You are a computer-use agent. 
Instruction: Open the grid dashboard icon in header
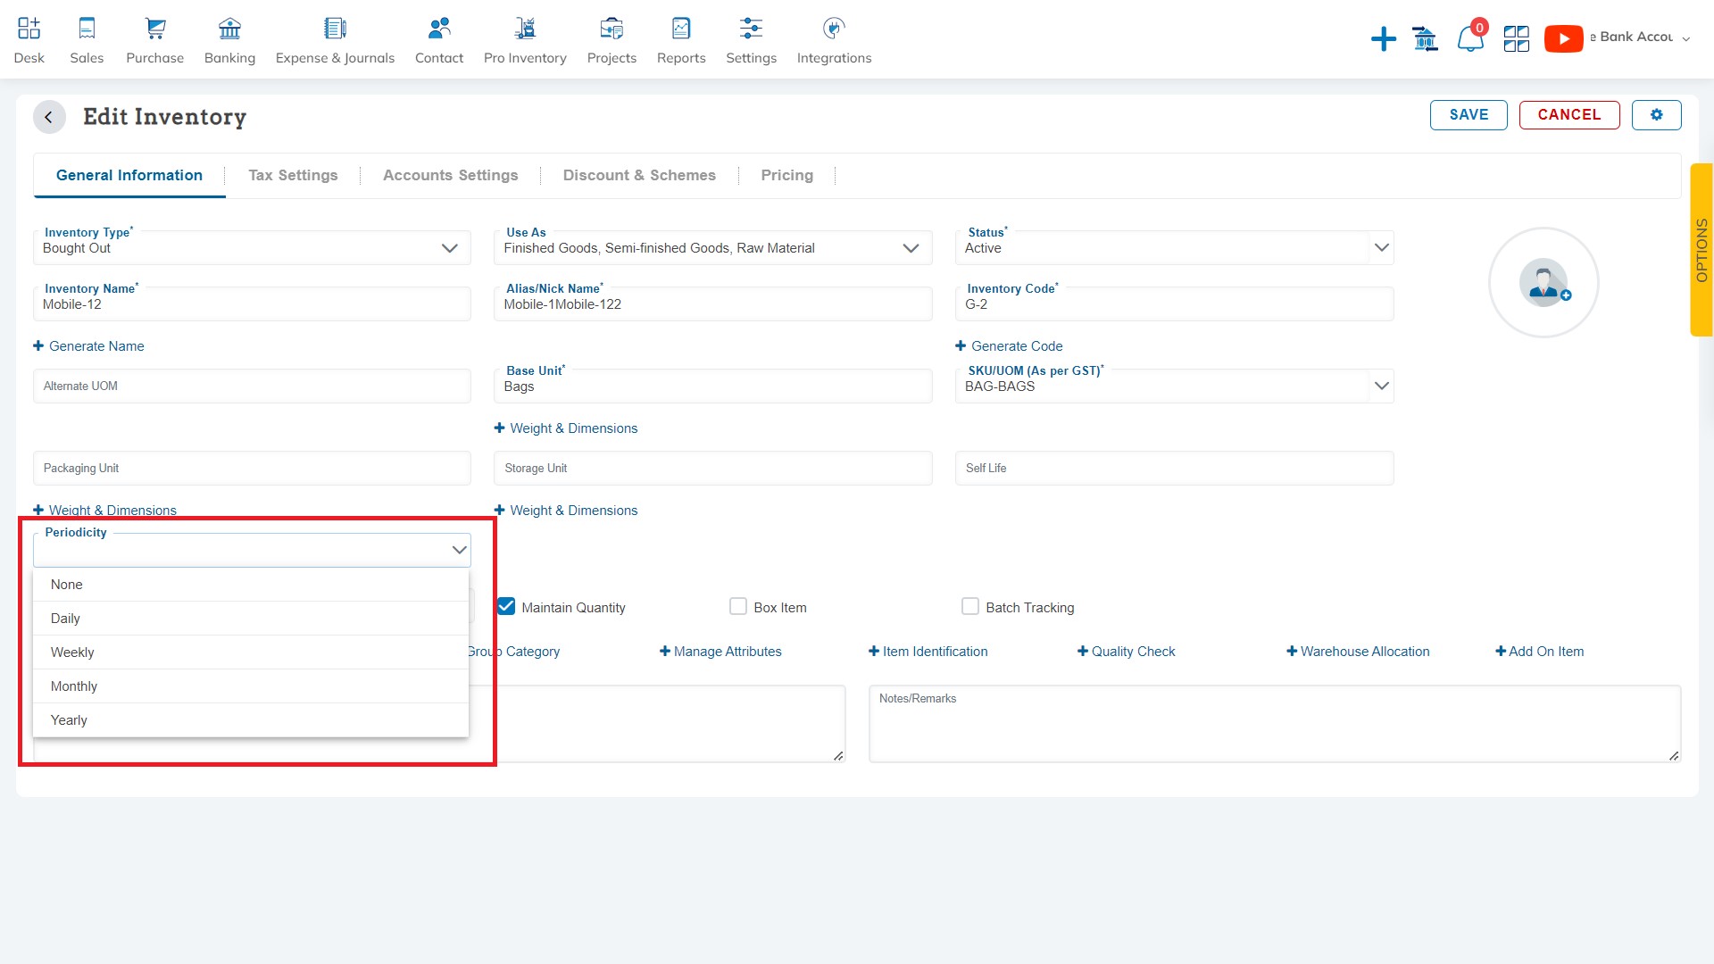(1516, 38)
